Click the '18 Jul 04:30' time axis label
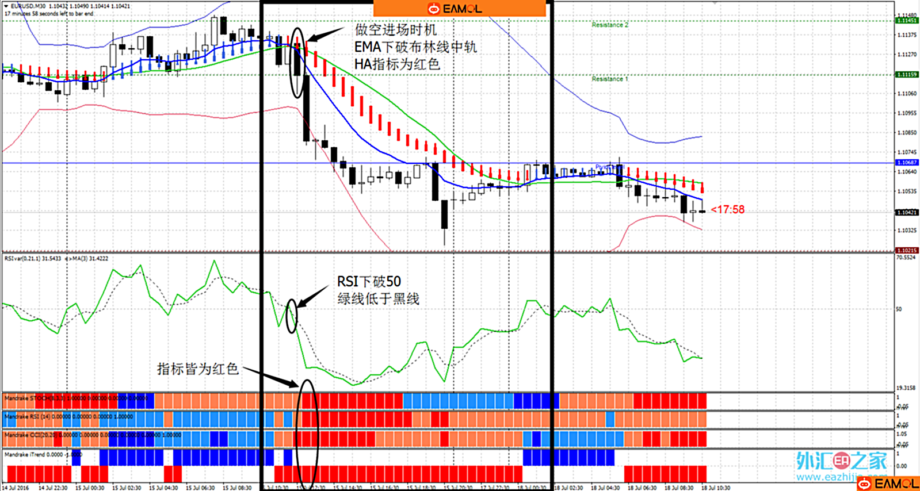The width and height of the screenshot is (920, 491). tap(605, 488)
